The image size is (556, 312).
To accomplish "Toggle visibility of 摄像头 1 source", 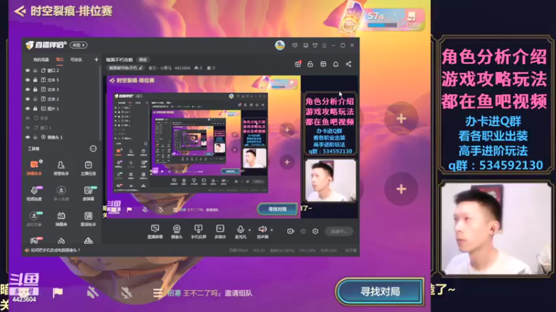I will pos(28,137).
